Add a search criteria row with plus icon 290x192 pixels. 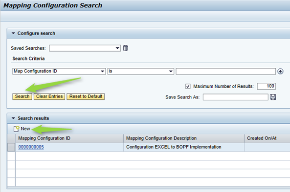280,71
